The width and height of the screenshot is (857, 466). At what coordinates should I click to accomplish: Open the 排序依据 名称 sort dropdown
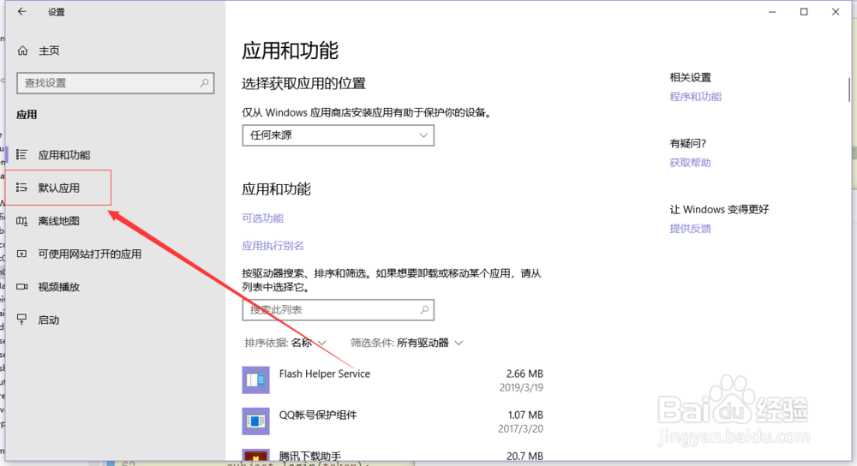coord(285,344)
